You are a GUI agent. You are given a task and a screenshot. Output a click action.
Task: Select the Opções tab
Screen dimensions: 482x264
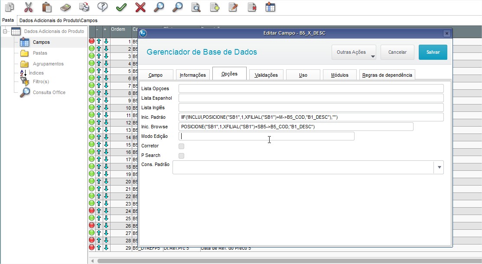(x=229, y=74)
